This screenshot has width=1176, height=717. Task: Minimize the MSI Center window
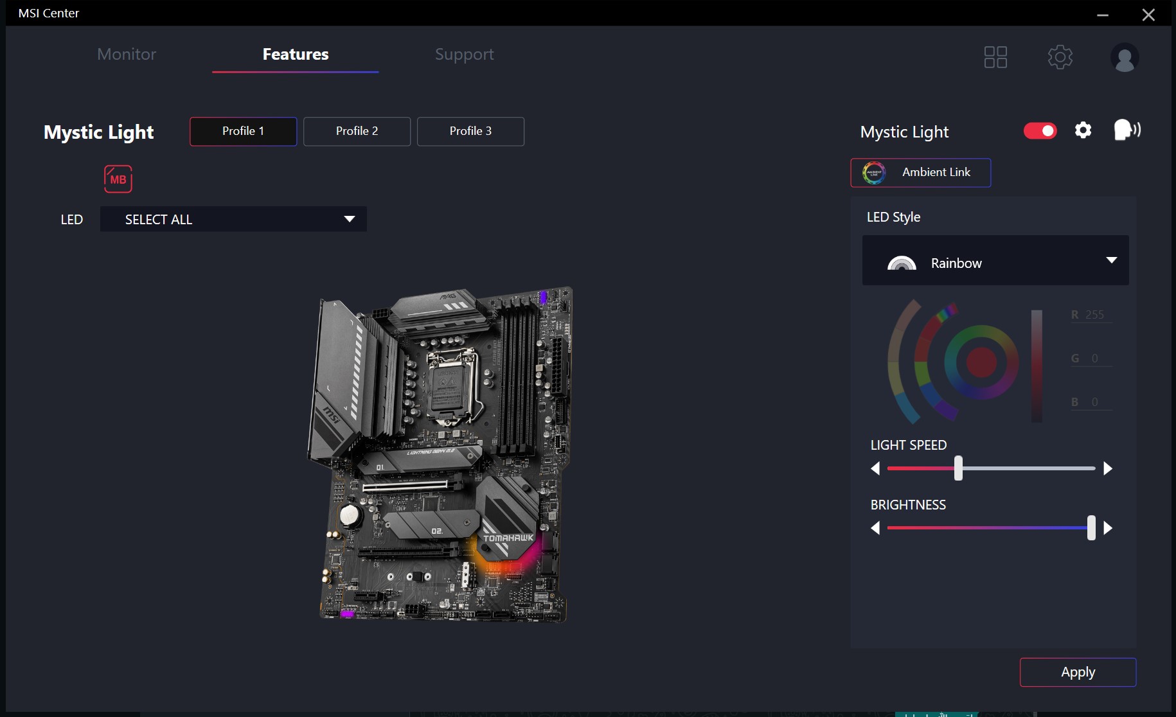coord(1103,14)
